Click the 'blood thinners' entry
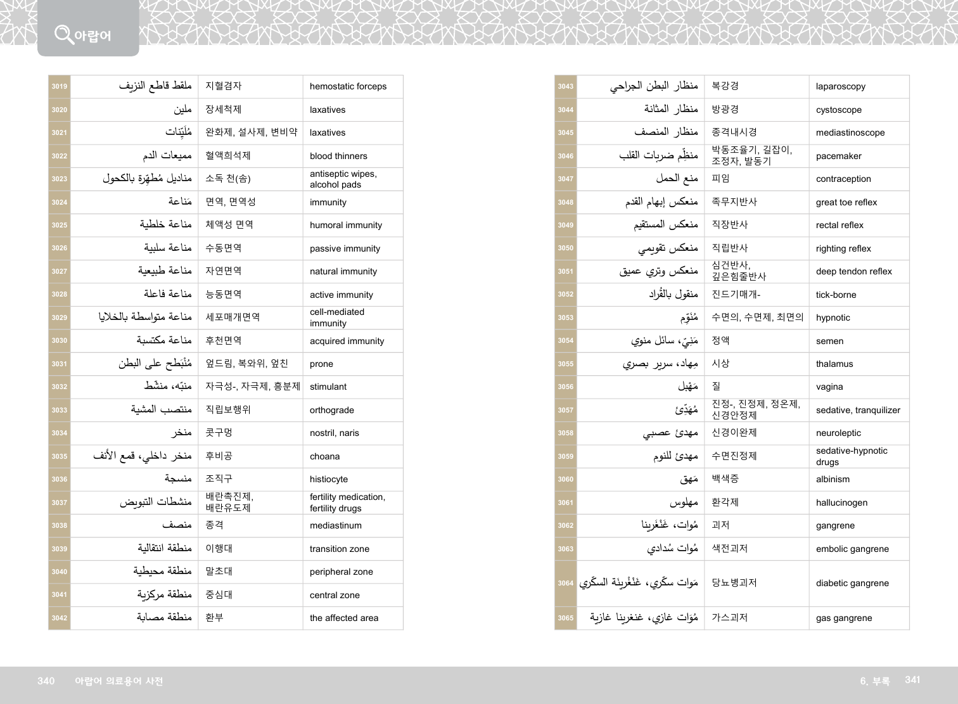The width and height of the screenshot is (958, 704). 338,156
